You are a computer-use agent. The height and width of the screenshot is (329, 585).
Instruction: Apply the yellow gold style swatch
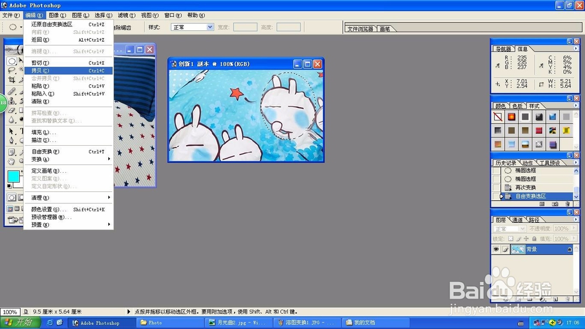click(566, 131)
